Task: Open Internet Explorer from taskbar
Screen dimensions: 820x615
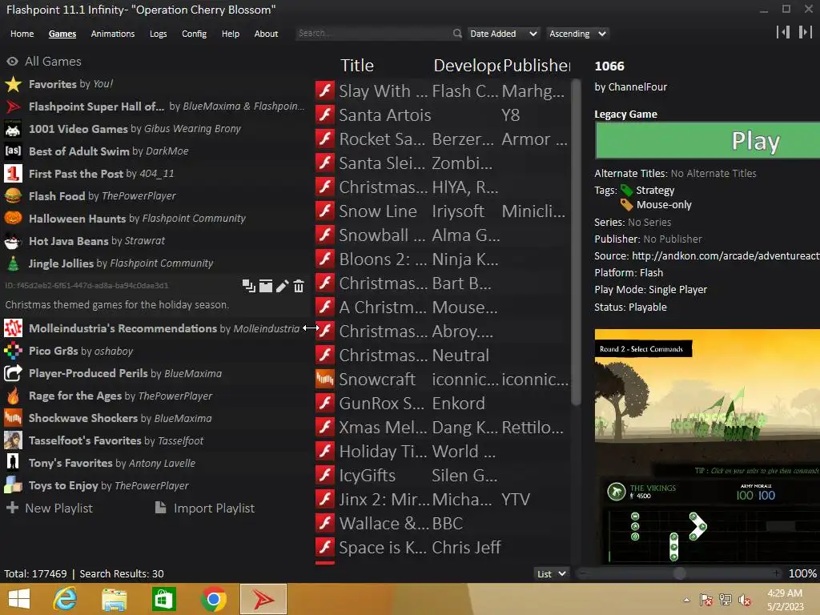Action: tap(65, 599)
